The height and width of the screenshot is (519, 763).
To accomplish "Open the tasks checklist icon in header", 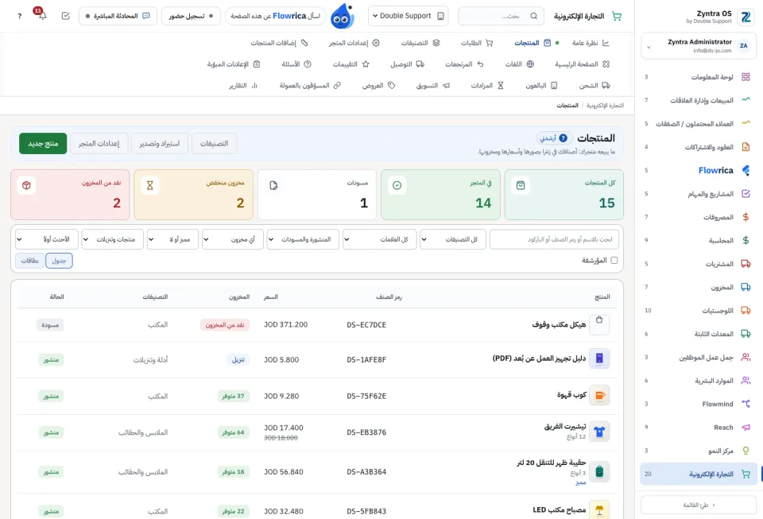I will pyautogui.click(x=66, y=16).
